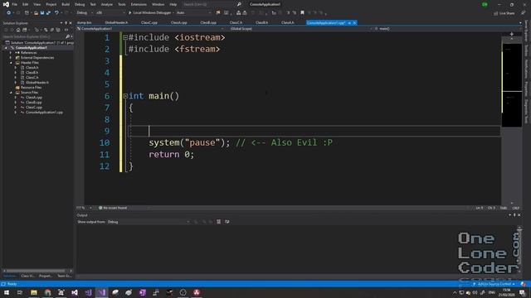Expand the External Dependencies node
Screen dimensions: 531x298
(x=11, y=57)
